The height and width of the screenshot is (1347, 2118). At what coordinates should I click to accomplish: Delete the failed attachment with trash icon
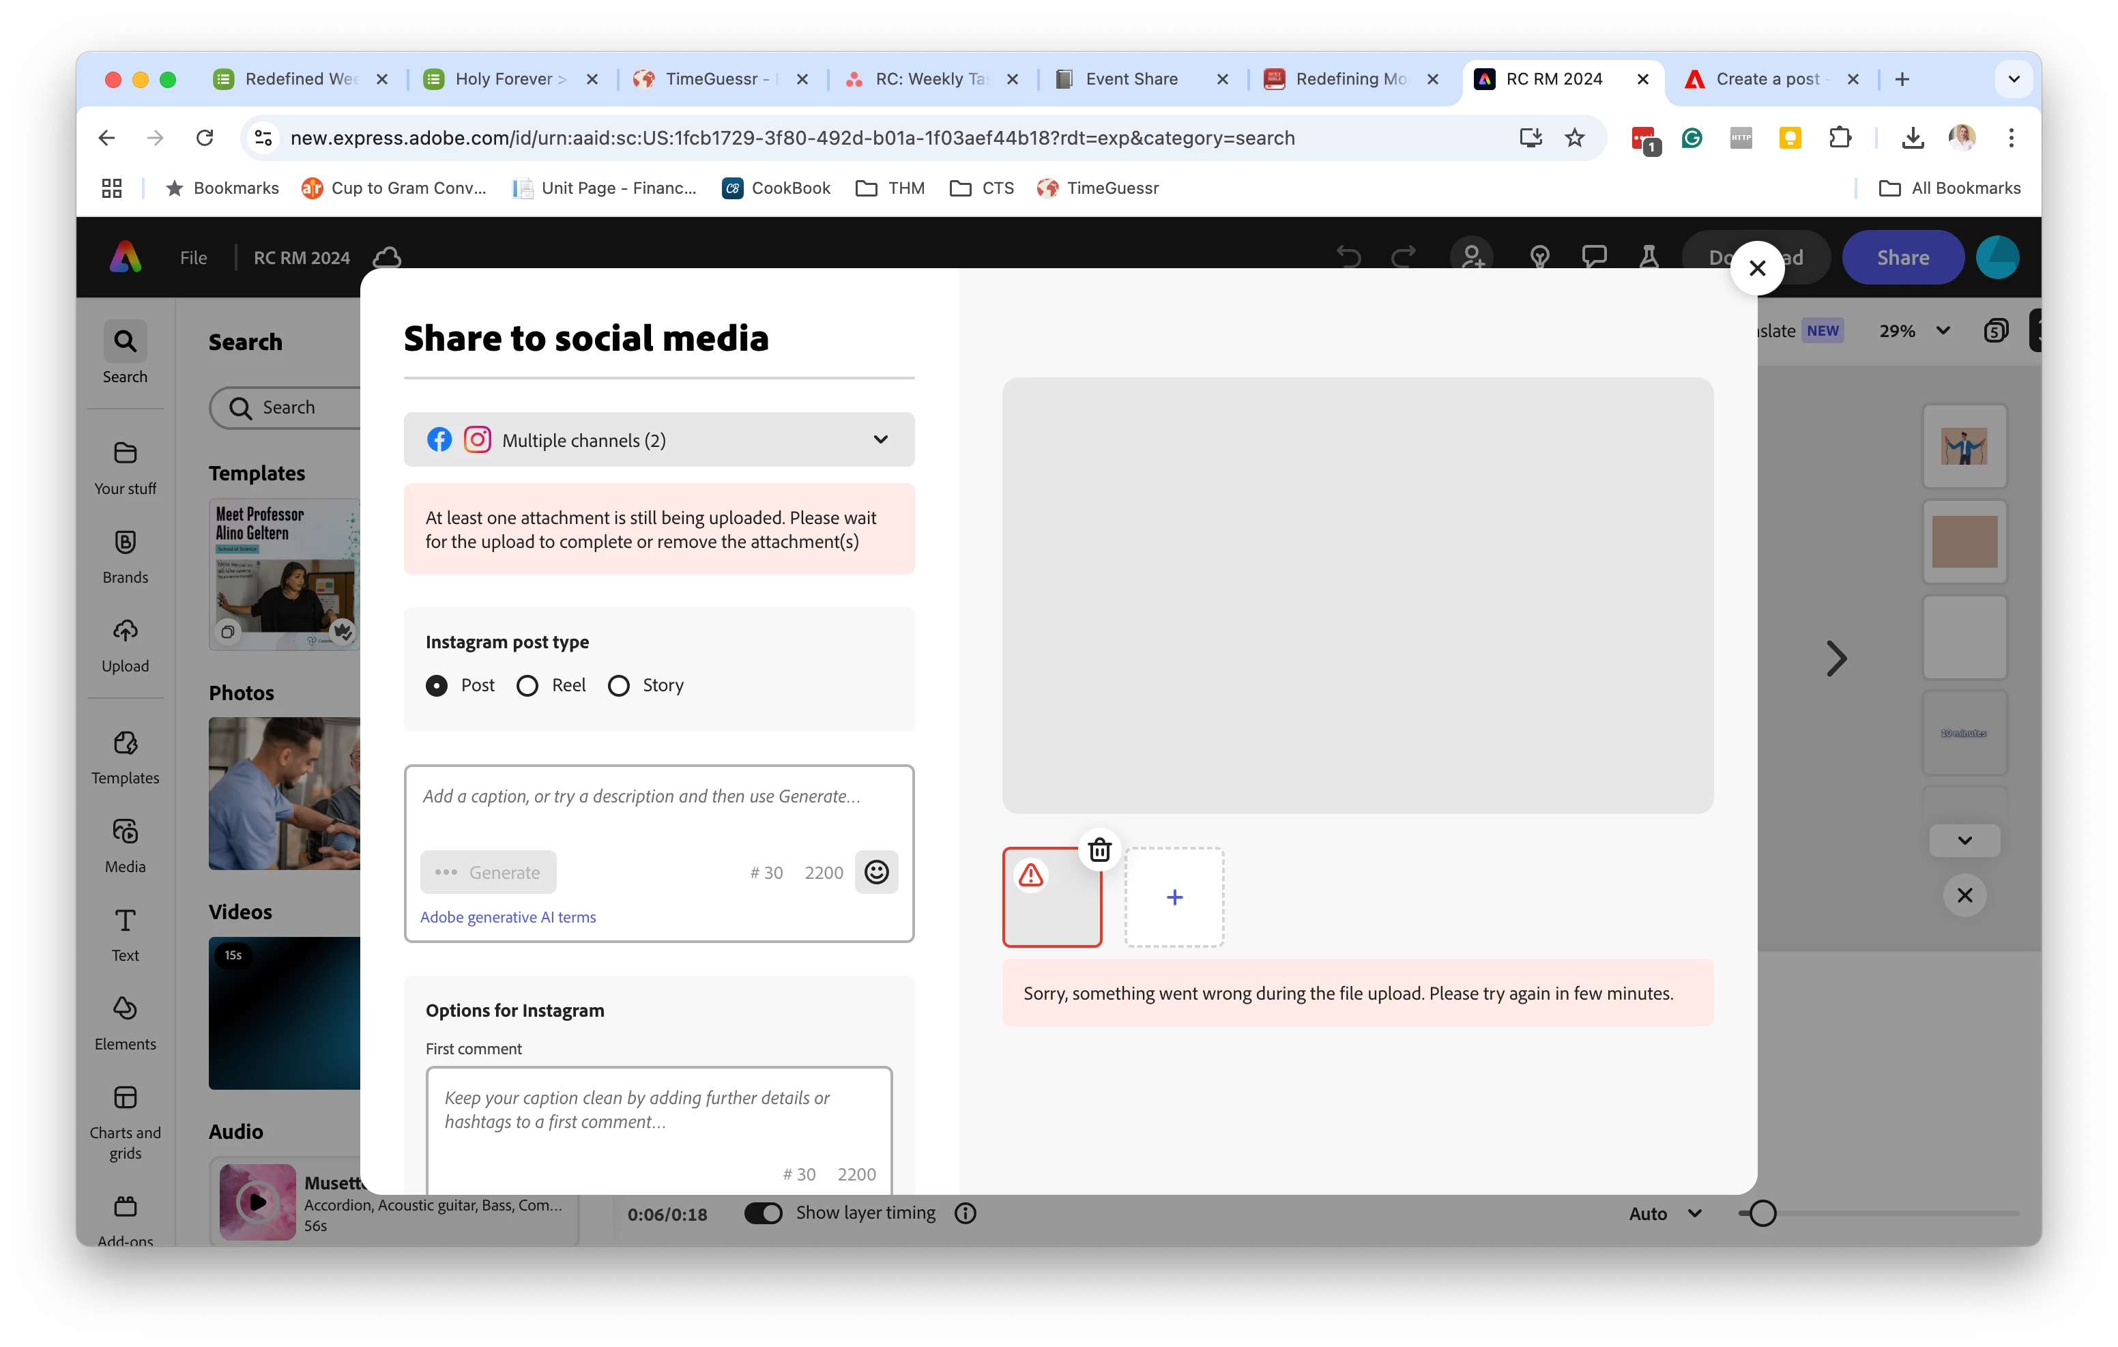click(x=1099, y=850)
